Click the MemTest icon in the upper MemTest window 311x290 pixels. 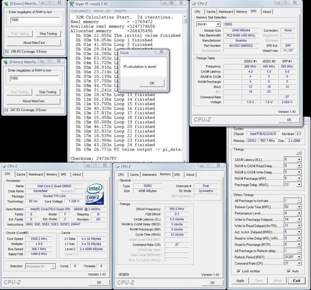[6, 4]
